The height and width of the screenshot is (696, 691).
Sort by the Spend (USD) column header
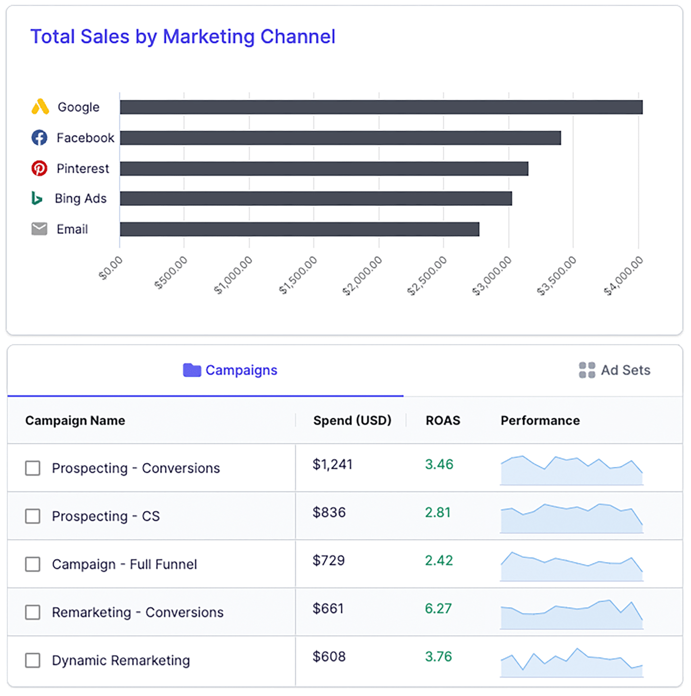(352, 421)
